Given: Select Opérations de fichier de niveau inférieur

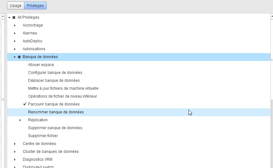Looking at the screenshot, I should [x=62, y=96].
